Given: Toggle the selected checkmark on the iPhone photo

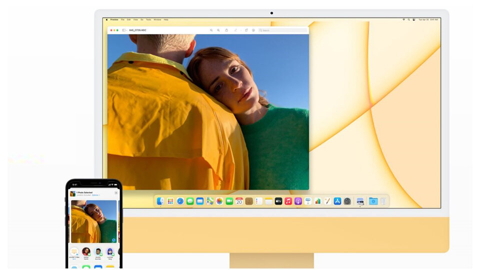Looking at the screenshot, I should point(114,240).
